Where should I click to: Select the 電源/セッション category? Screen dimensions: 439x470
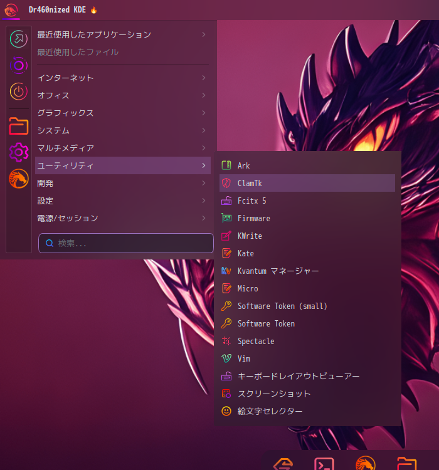(x=123, y=218)
